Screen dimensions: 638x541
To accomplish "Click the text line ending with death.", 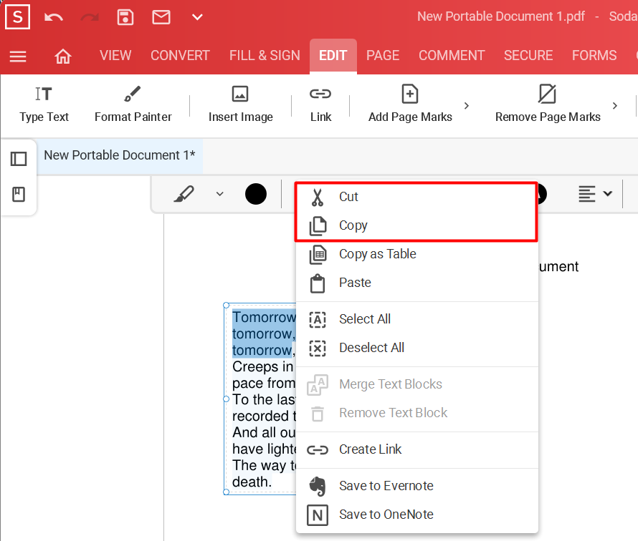I will [252, 482].
